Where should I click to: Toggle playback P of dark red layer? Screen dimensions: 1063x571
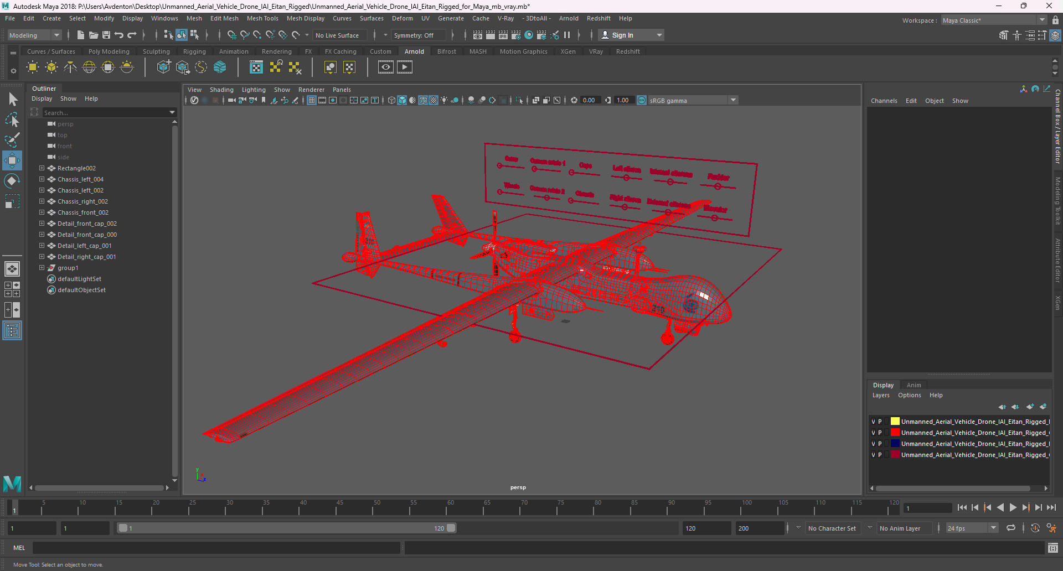[880, 455]
